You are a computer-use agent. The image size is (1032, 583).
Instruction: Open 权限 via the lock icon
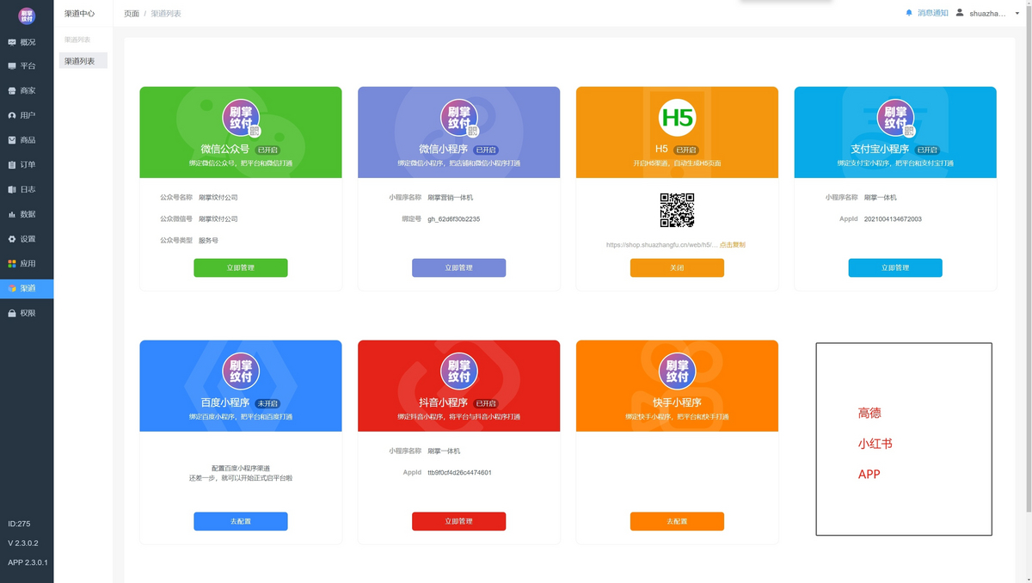[x=12, y=313]
